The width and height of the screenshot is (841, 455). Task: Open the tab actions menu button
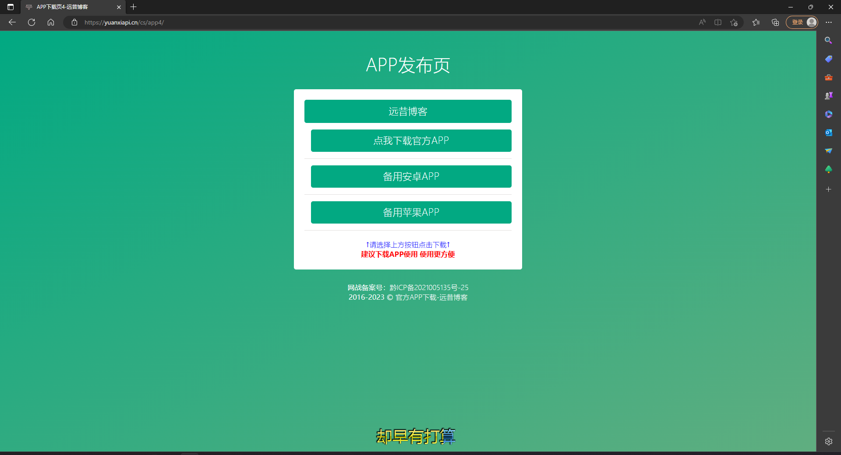pos(11,7)
